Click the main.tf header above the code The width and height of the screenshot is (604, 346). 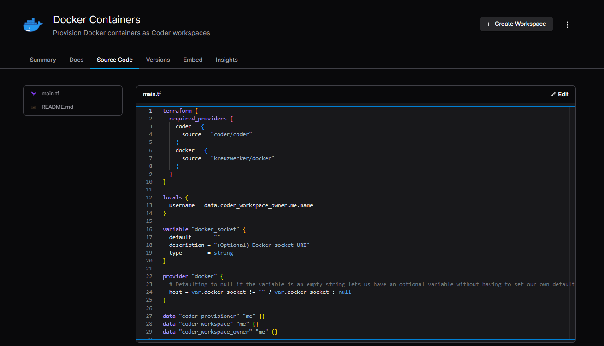152,94
